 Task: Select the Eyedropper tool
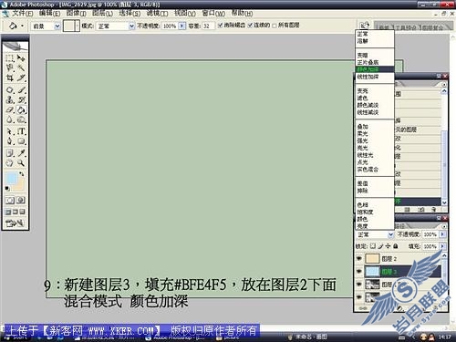[x=21, y=152]
